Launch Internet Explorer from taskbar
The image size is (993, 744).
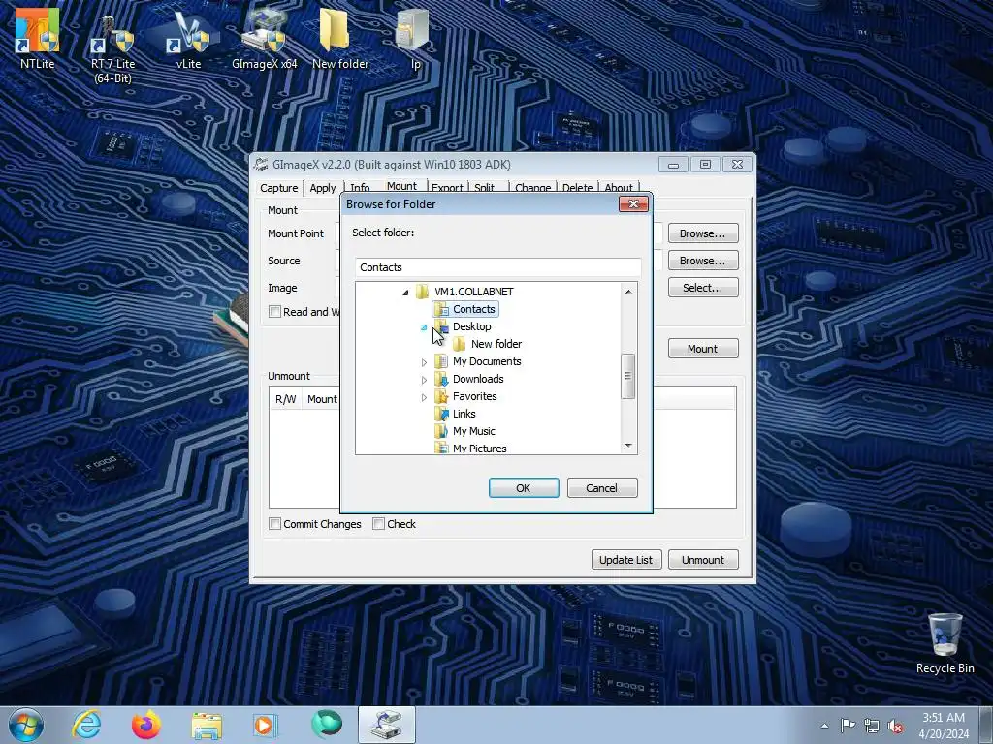(x=86, y=725)
